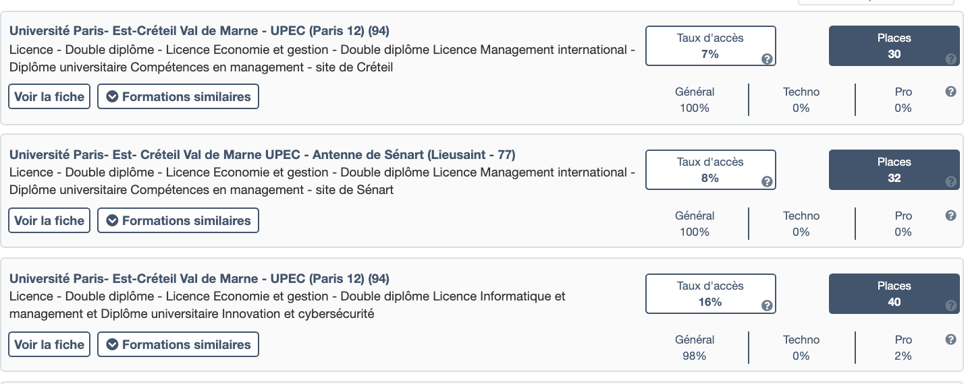The height and width of the screenshot is (384, 968).
Task: Click help icon in Places 32 box
Action: click(951, 182)
